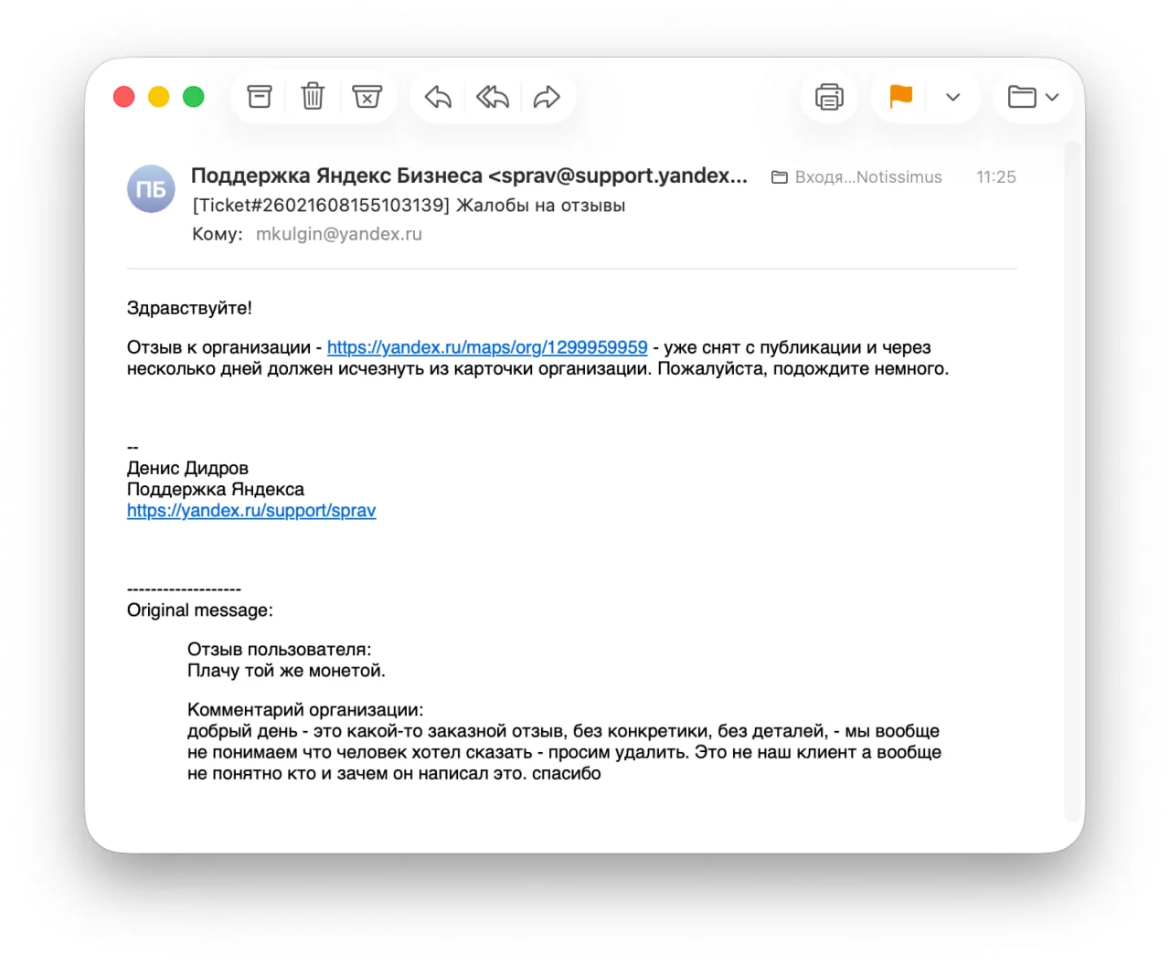Reply to Поддержка Яндекс Бизнеса
The height and width of the screenshot is (965, 1170).
point(438,97)
